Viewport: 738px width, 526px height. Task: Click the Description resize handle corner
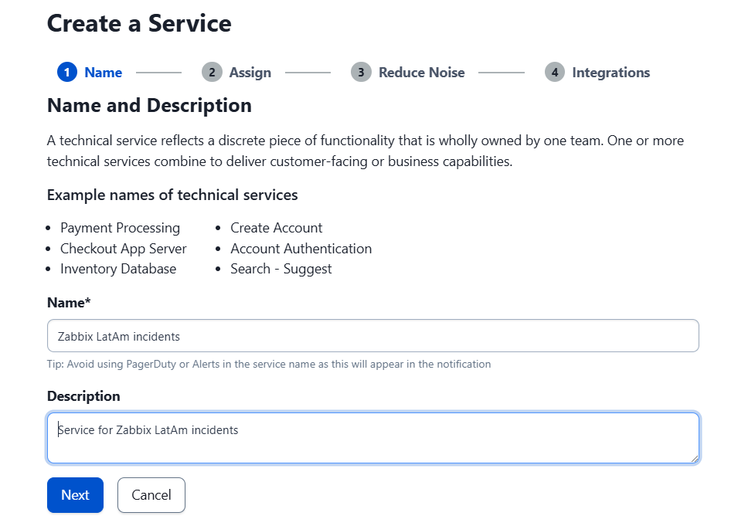click(695, 459)
